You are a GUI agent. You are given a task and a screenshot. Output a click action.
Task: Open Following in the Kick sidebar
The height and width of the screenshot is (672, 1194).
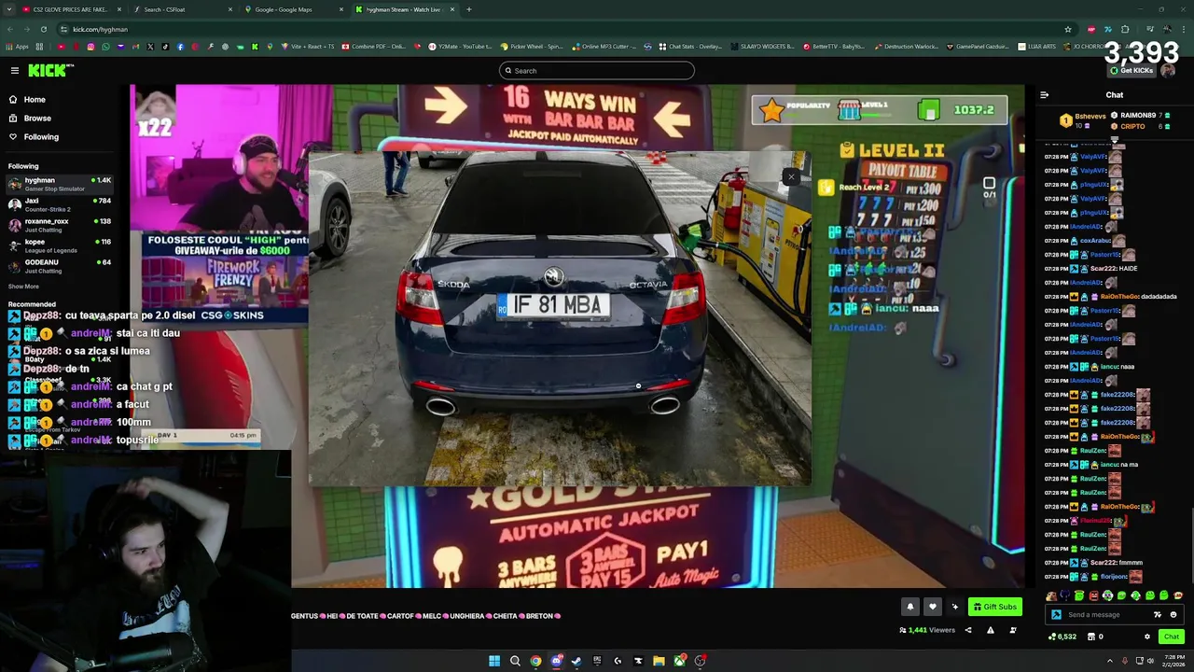pos(41,136)
